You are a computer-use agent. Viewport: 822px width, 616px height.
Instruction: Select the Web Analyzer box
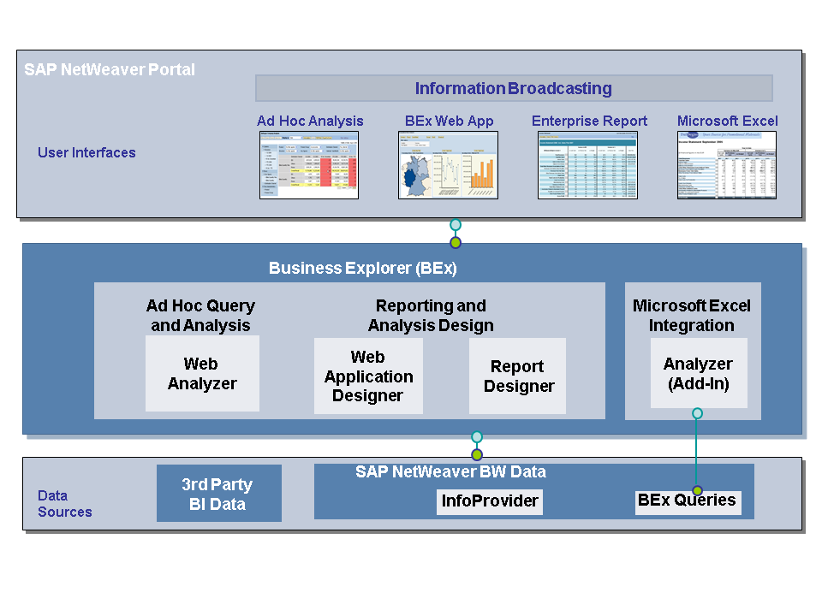202,374
